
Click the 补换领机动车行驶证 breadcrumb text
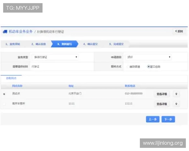click(x=50, y=32)
